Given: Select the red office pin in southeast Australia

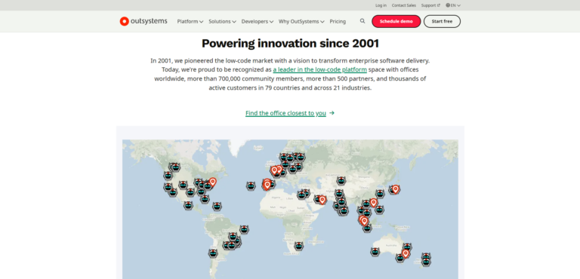Looking at the screenshot, I should [x=406, y=253].
